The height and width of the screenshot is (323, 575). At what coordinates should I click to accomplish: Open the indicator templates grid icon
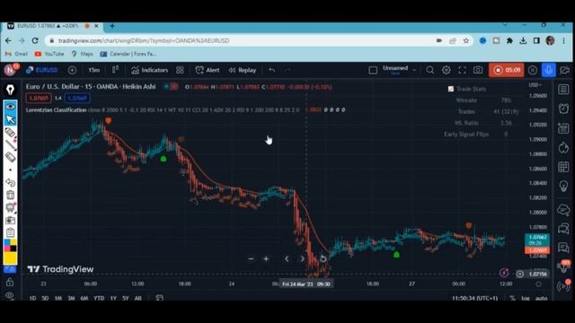(180, 70)
